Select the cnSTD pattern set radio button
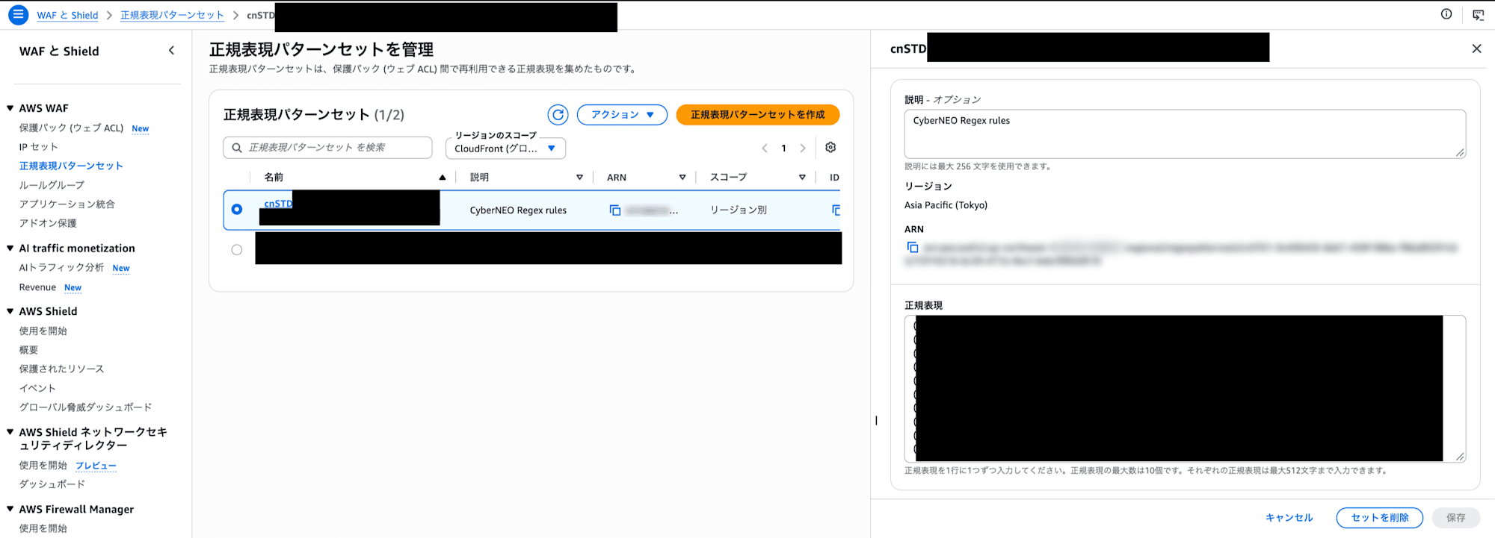The width and height of the screenshot is (1495, 538). 237,210
